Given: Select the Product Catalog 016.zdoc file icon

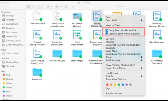Looking at the screenshot, I should click(37, 35).
